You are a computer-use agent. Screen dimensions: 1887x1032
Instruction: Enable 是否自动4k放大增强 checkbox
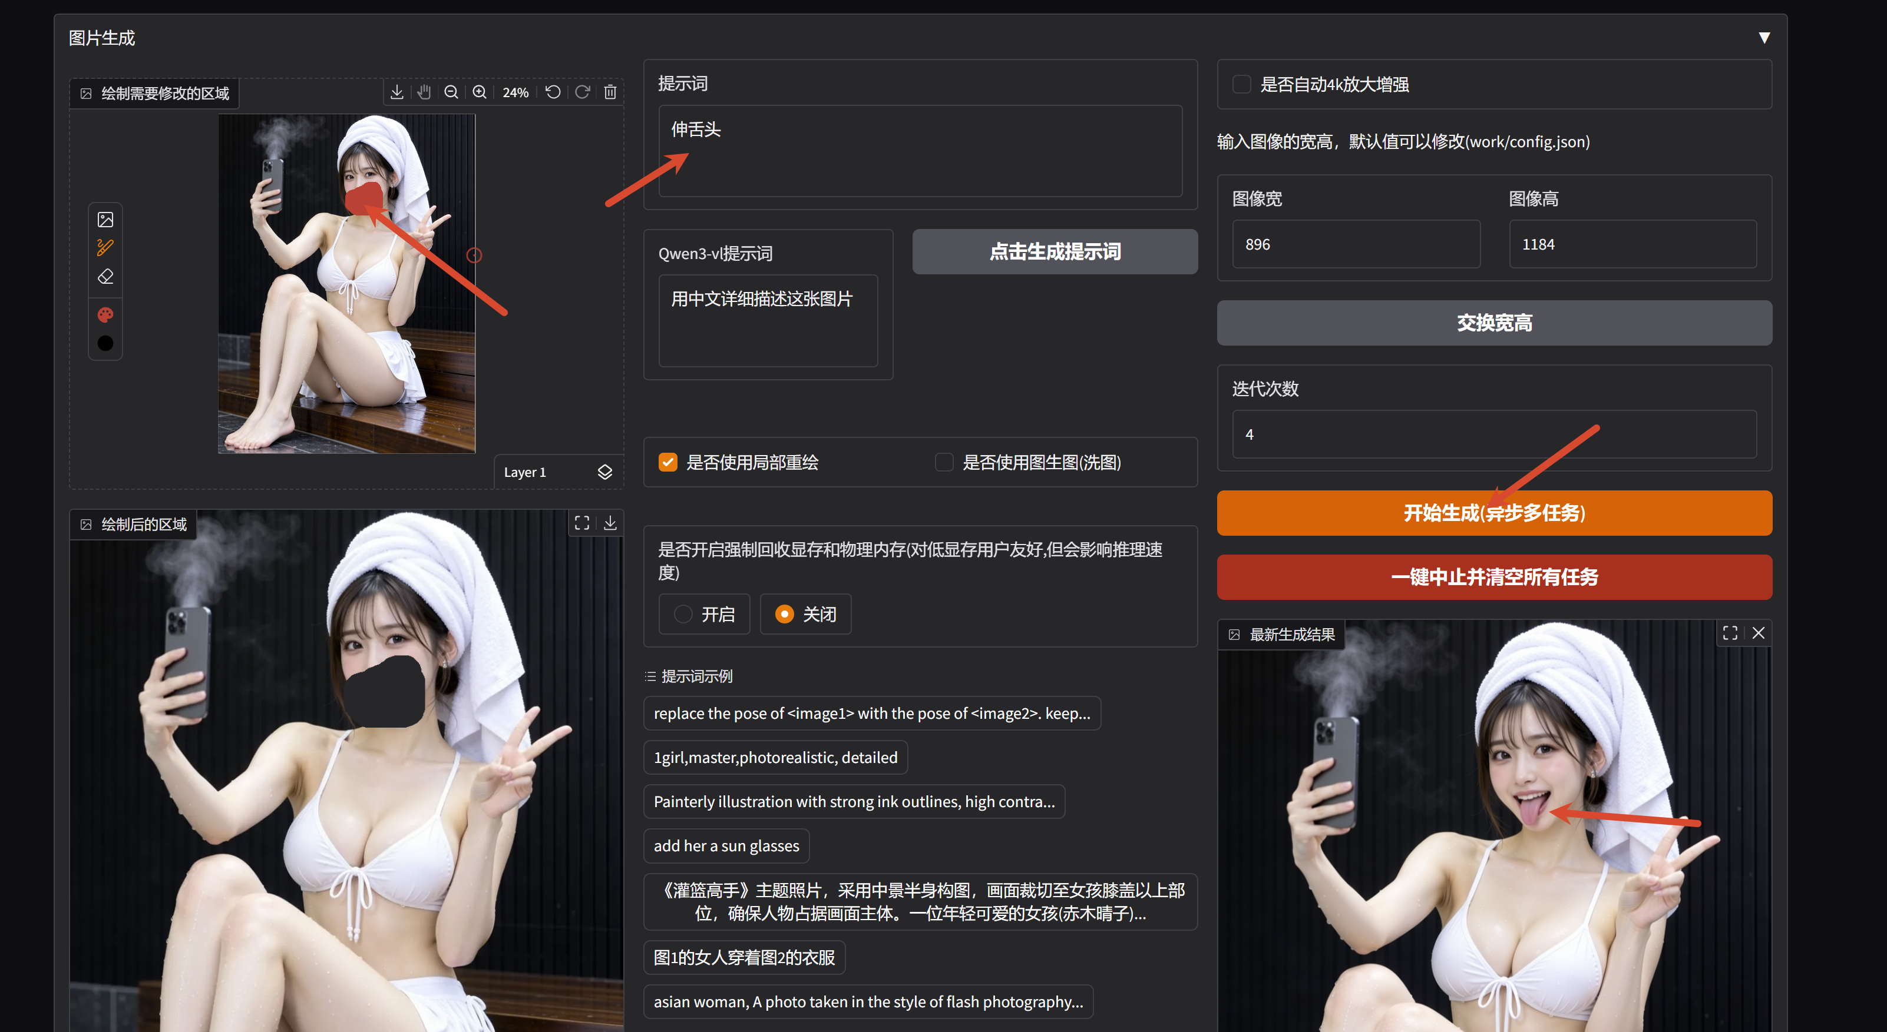[1242, 84]
